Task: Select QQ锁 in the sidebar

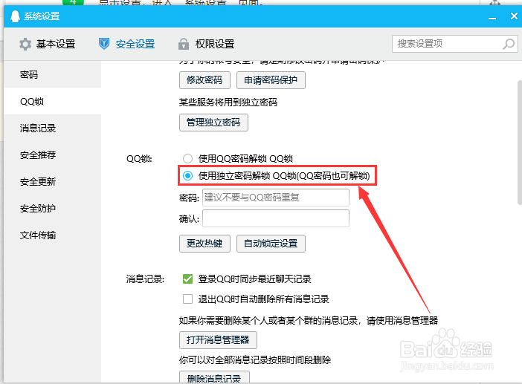Action: 53,101
